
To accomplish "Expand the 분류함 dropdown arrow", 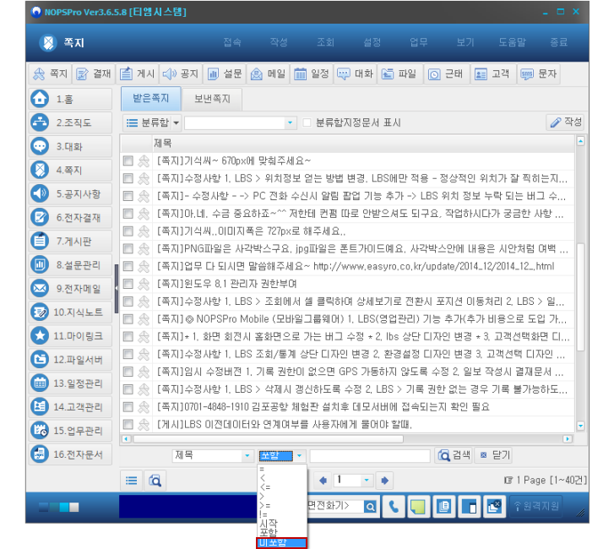I will click(177, 123).
